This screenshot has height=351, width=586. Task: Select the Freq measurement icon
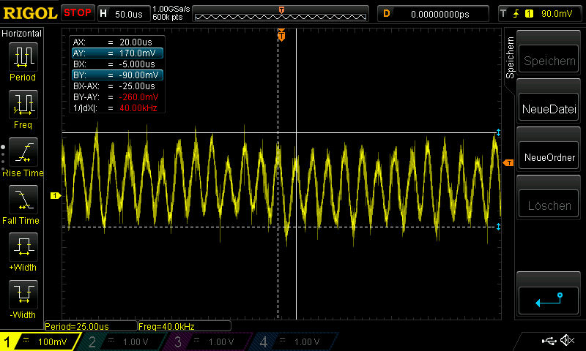[x=23, y=105]
